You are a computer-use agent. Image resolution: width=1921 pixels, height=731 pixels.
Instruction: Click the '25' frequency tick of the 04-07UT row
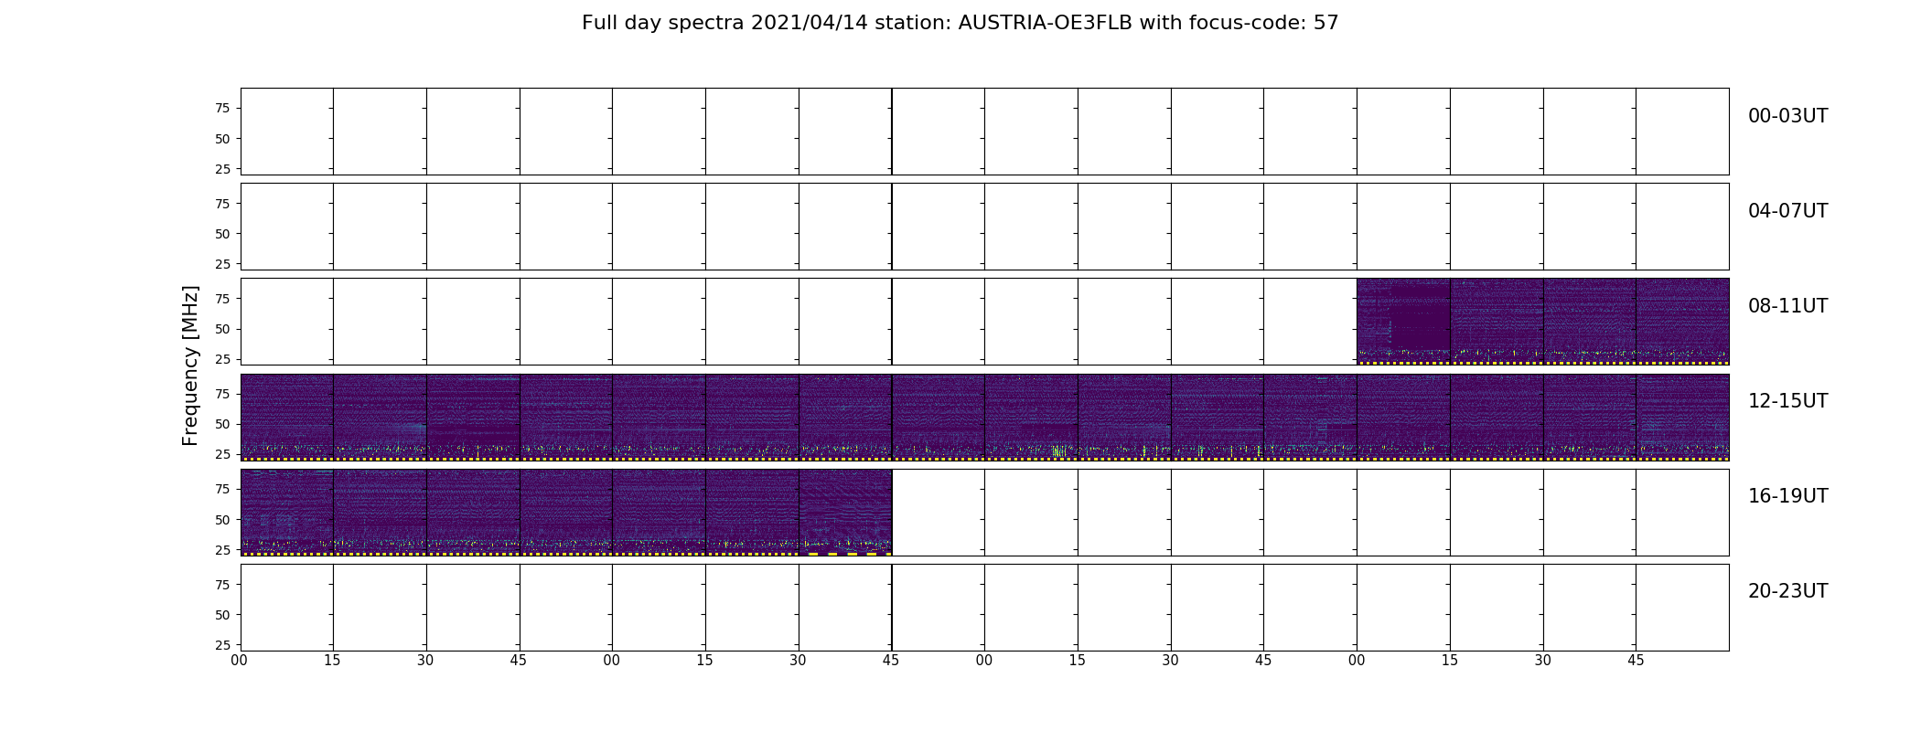tap(221, 264)
